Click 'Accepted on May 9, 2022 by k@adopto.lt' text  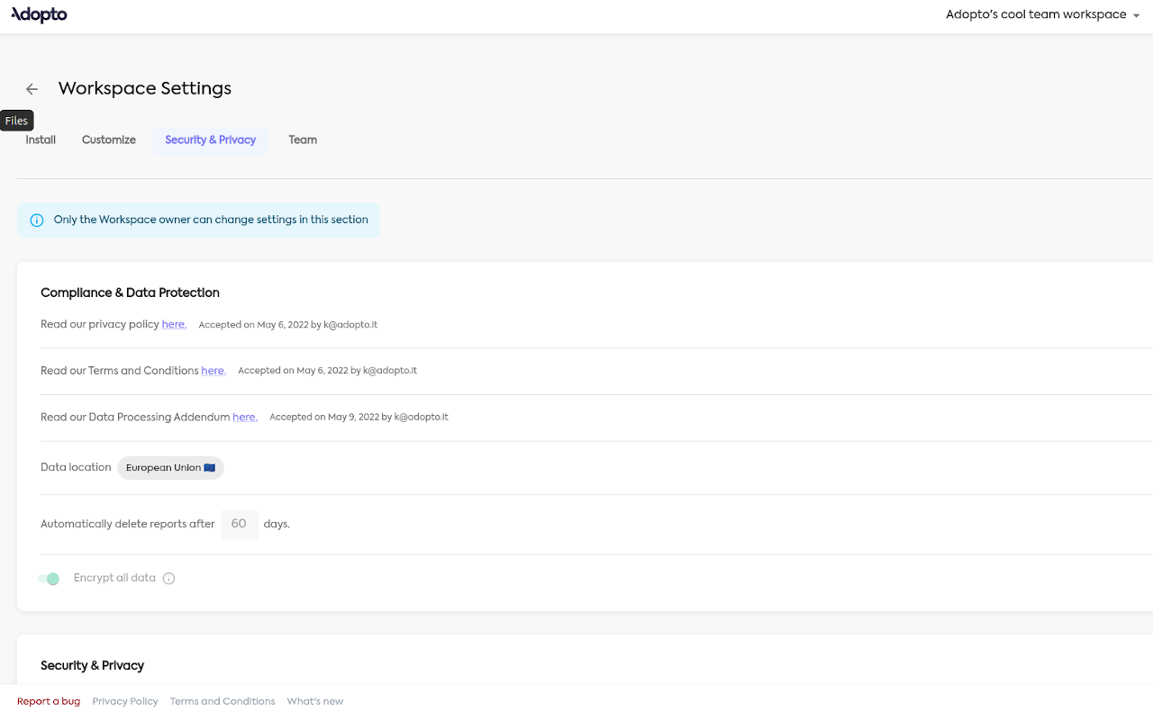359,418
